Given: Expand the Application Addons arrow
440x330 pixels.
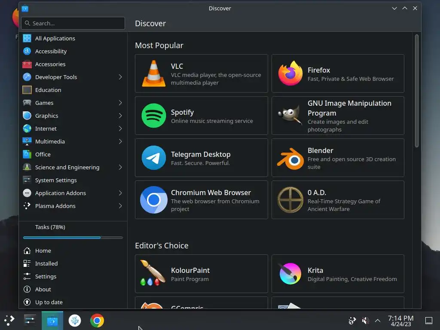Looking at the screenshot, I should point(120,193).
